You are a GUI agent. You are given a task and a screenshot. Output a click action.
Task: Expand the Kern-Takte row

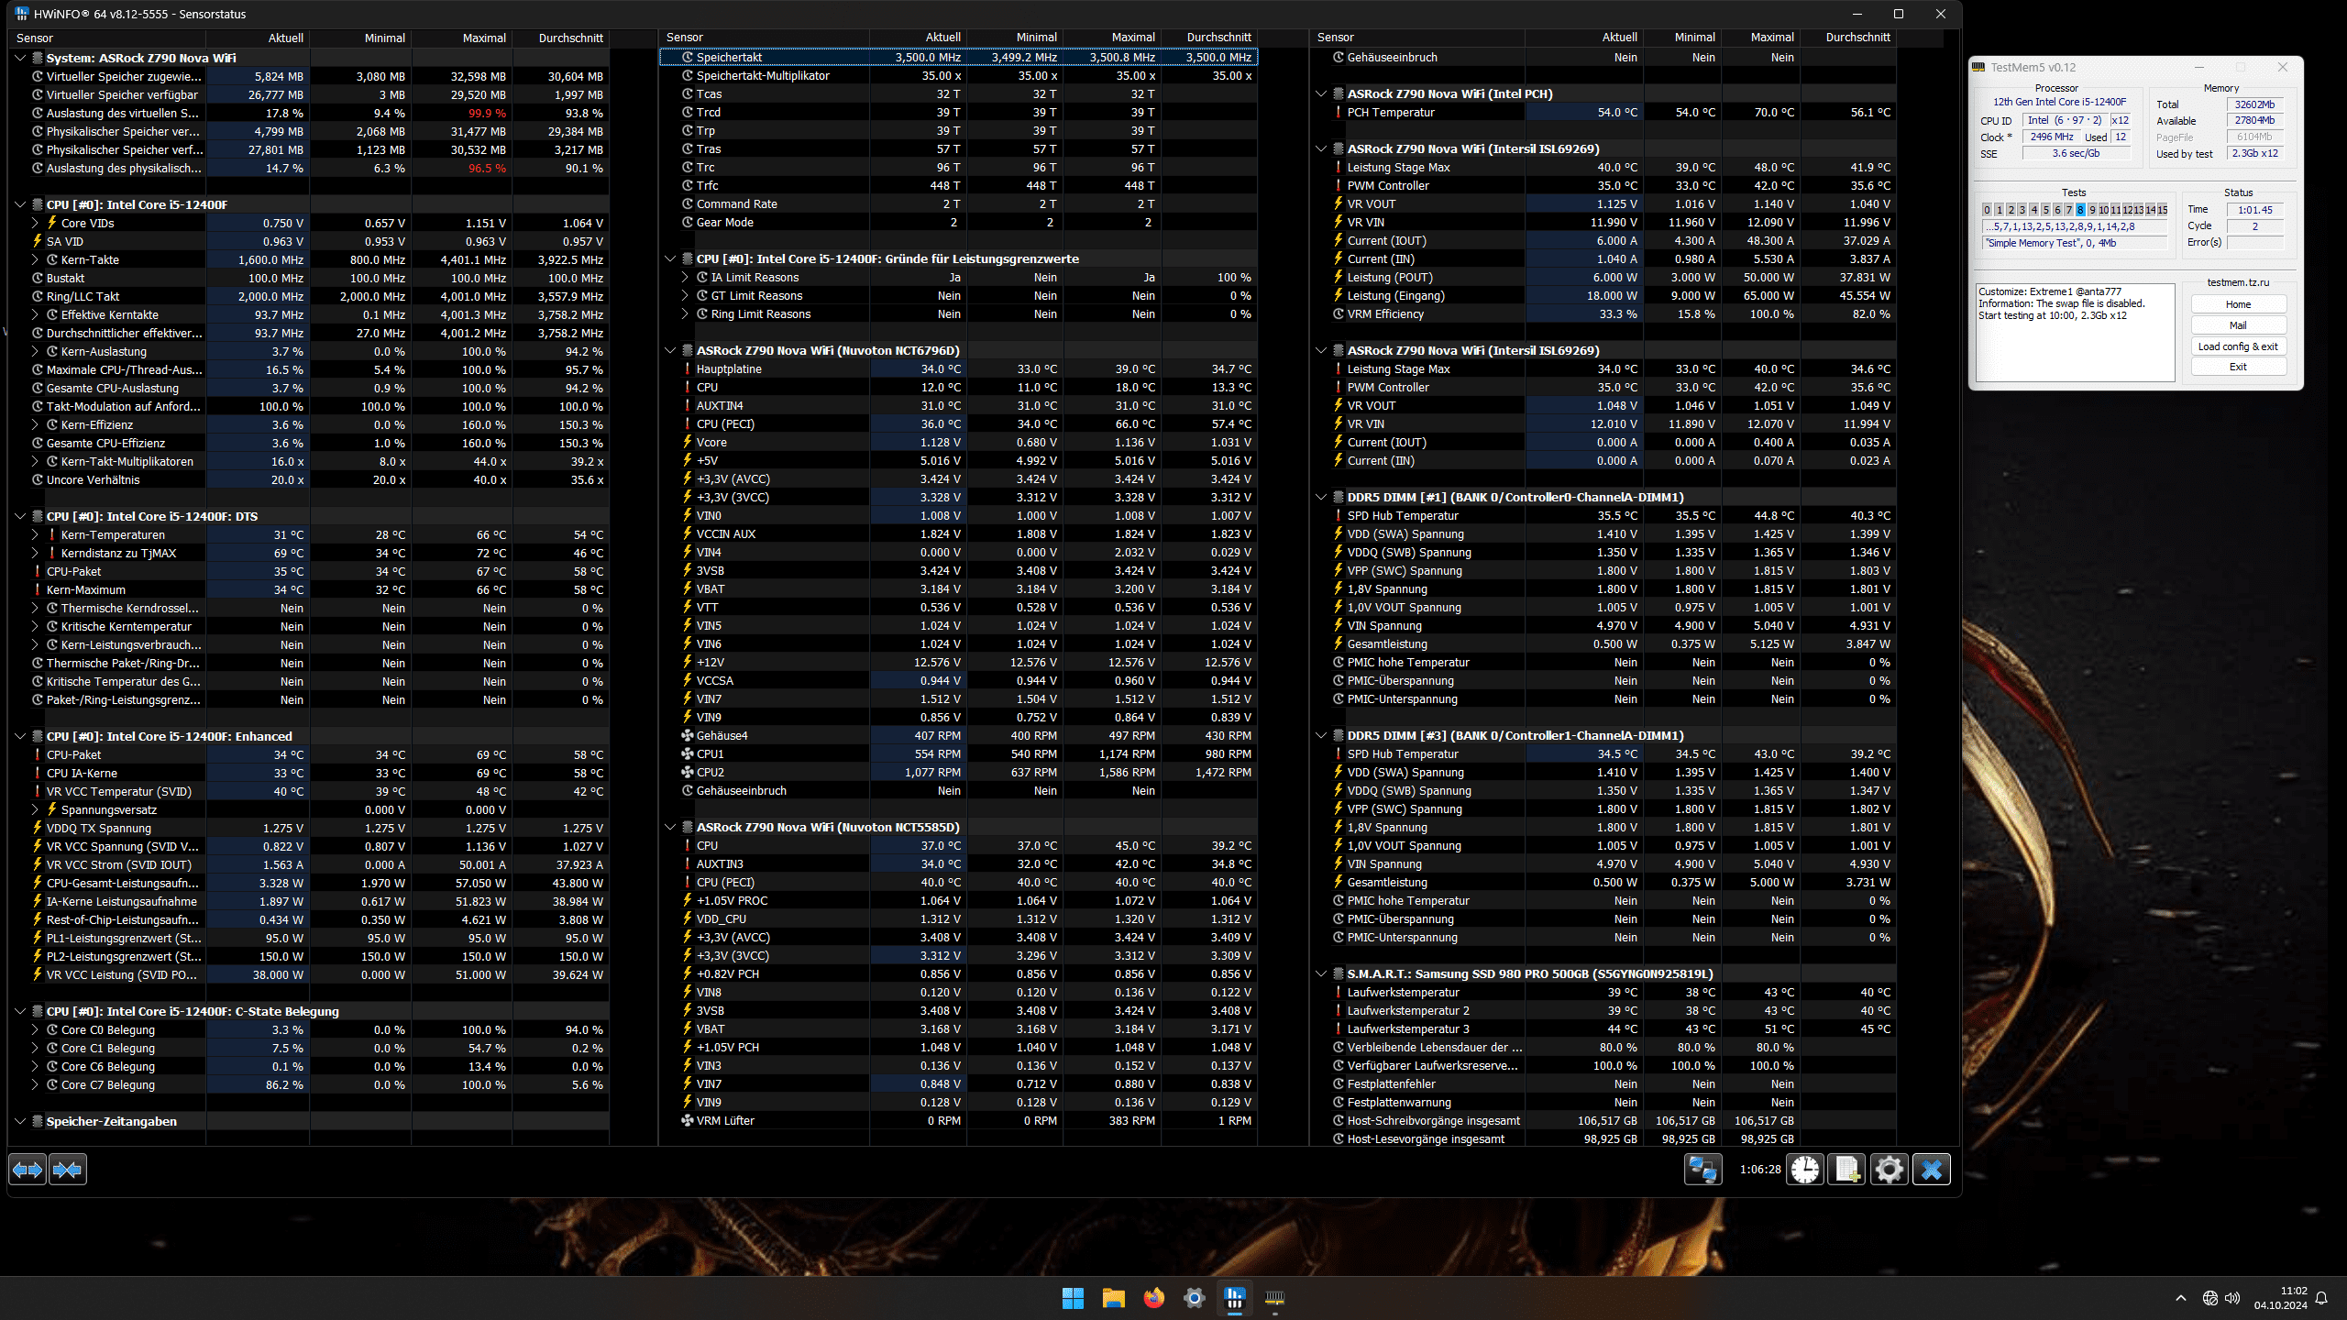coord(35,259)
